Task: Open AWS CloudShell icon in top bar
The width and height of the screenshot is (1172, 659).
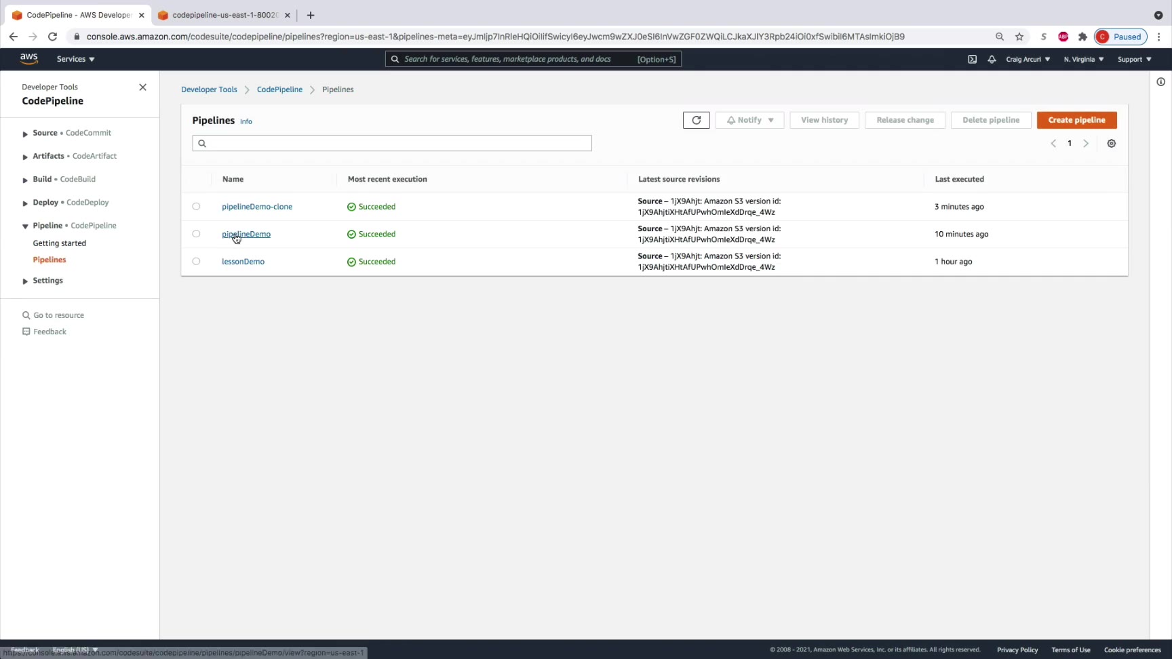Action: (972, 59)
